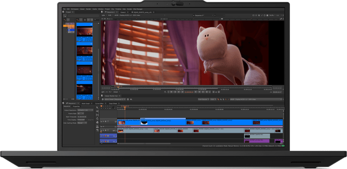Click the play backward button in viewer
The image size is (347, 169).
tap(182, 92)
